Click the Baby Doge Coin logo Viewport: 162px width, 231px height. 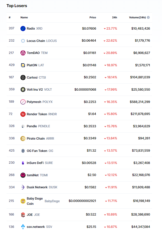tap(23, 201)
